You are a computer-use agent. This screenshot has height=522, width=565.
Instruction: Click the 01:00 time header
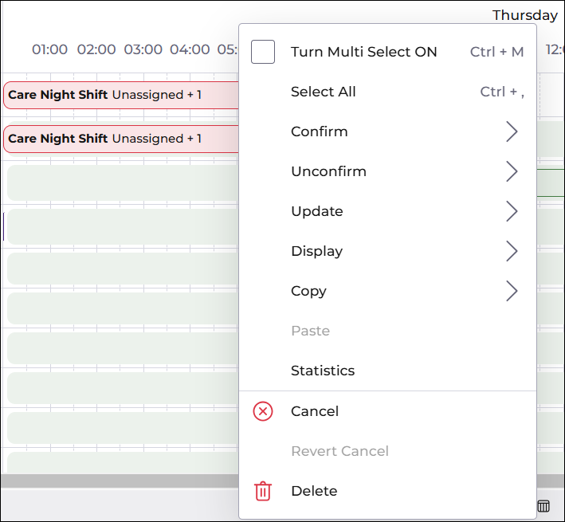49,49
